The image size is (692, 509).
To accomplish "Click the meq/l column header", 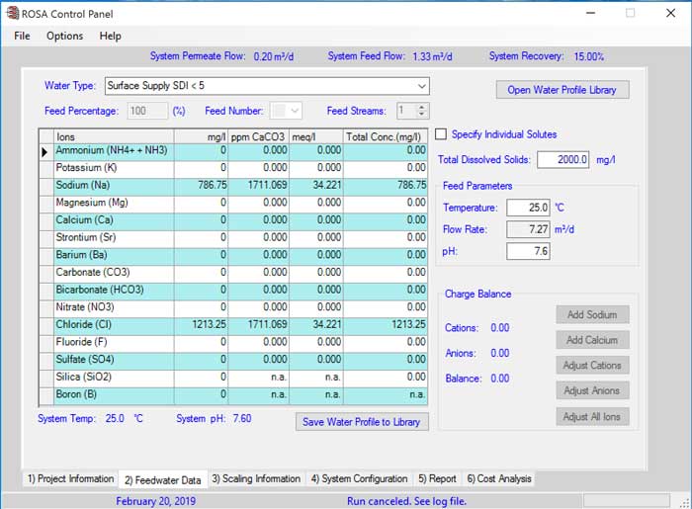I will click(316, 136).
